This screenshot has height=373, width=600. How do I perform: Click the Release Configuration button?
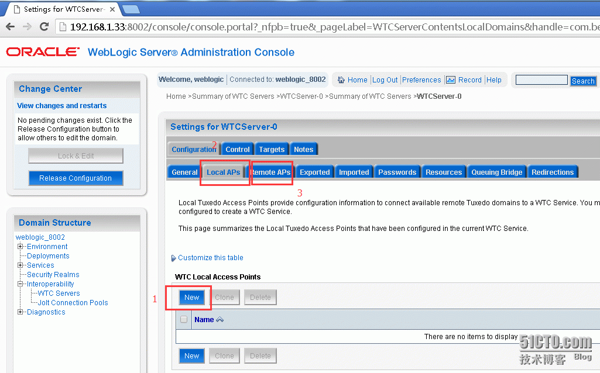coord(76,178)
